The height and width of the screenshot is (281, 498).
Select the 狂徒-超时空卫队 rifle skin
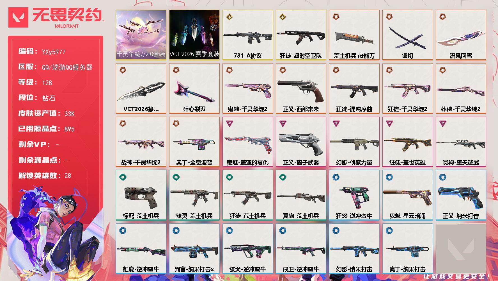tap(301, 35)
